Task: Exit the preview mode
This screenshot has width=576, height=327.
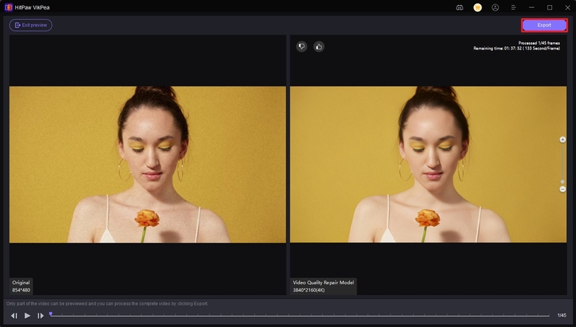Action: (31, 25)
